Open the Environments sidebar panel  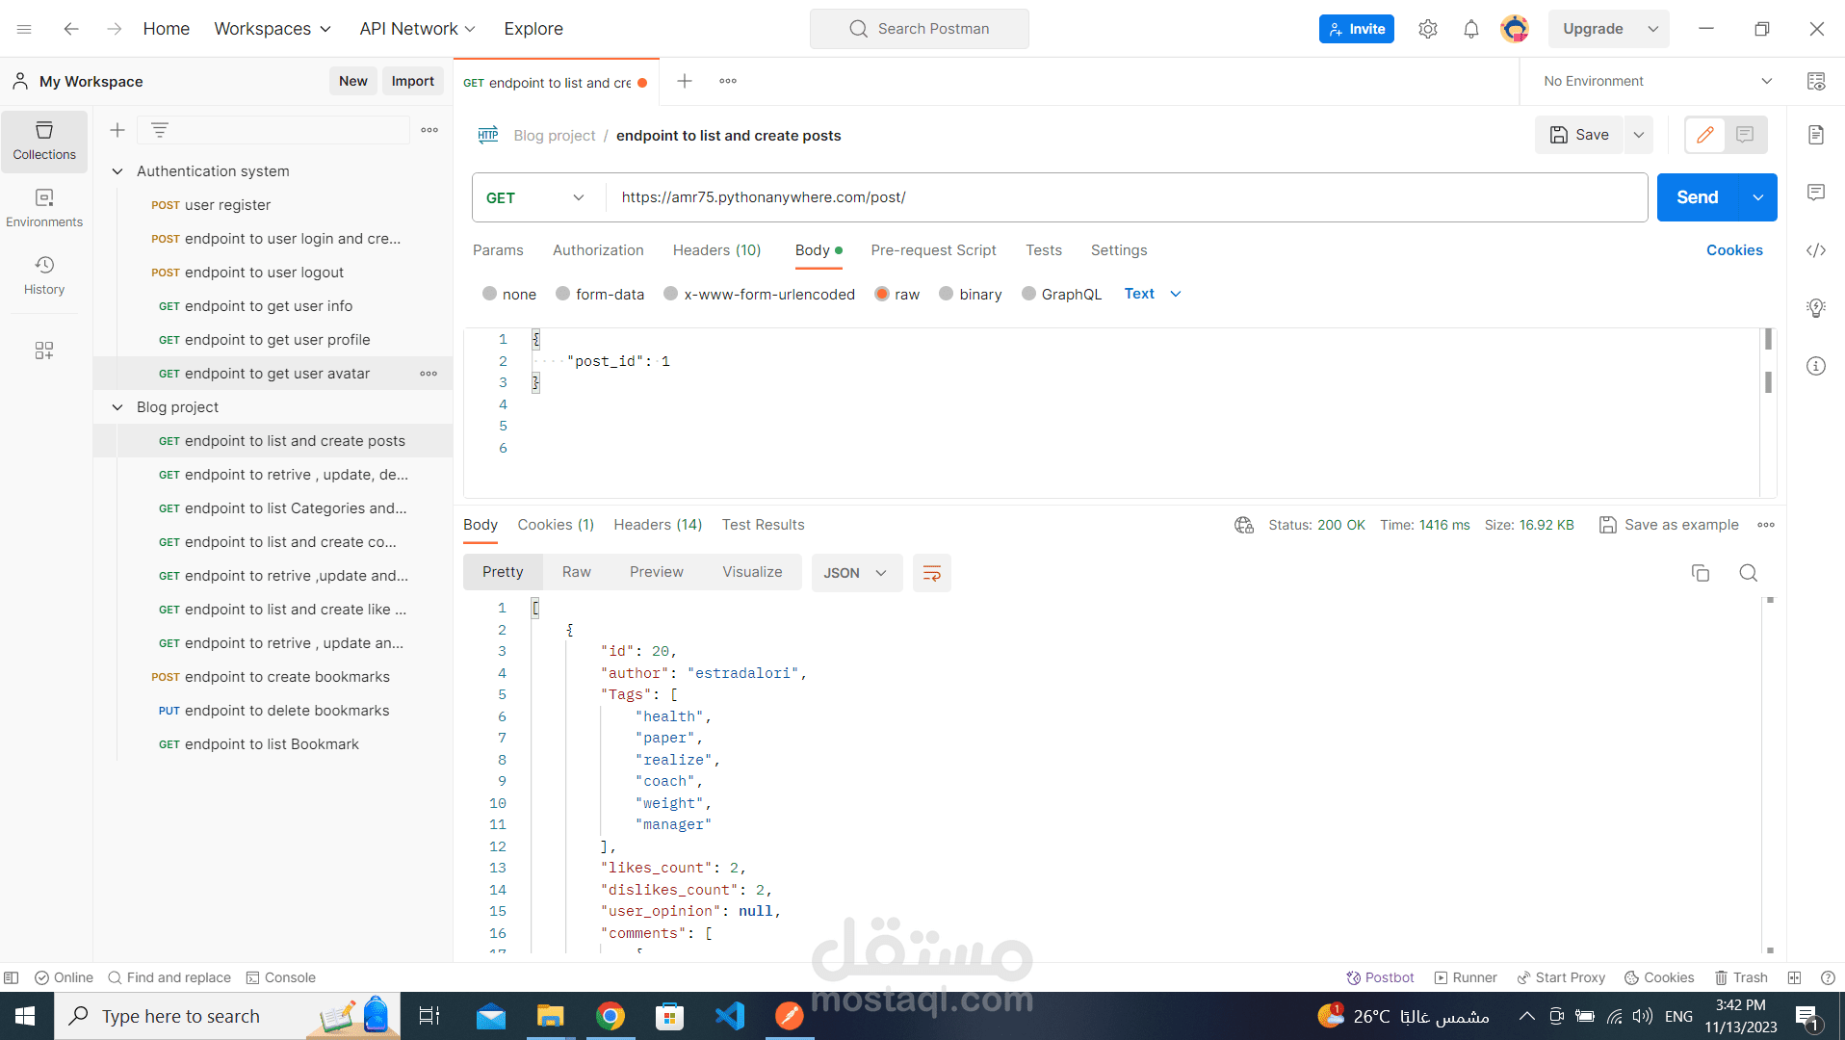point(44,208)
